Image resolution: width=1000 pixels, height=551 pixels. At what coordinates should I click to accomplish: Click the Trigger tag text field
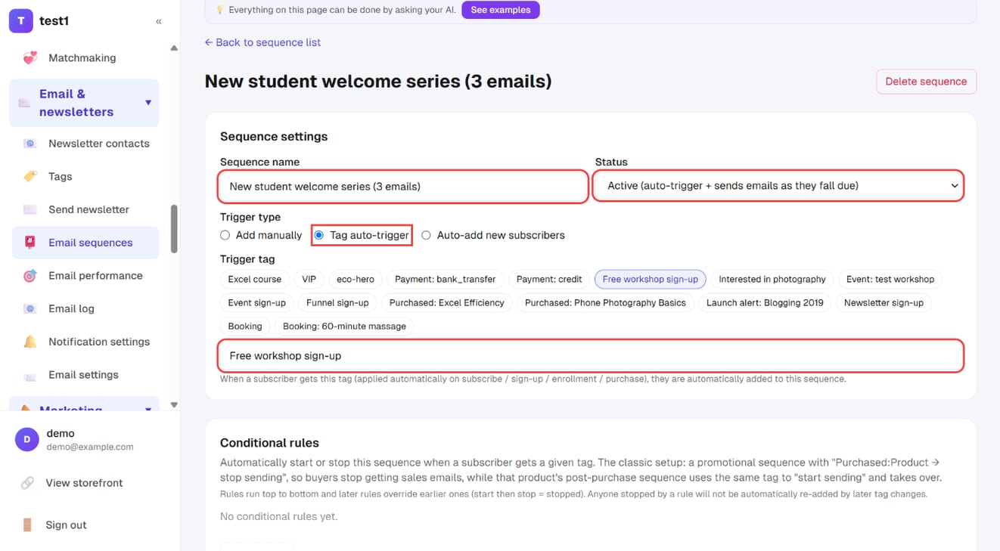coord(592,356)
